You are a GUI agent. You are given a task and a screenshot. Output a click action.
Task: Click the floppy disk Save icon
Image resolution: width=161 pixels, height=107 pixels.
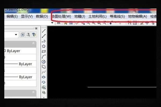(x=71, y=23)
